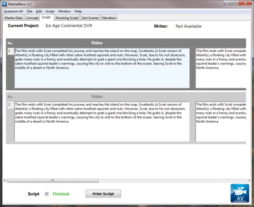Minimize the MediaWare window

[x=227, y=3]
